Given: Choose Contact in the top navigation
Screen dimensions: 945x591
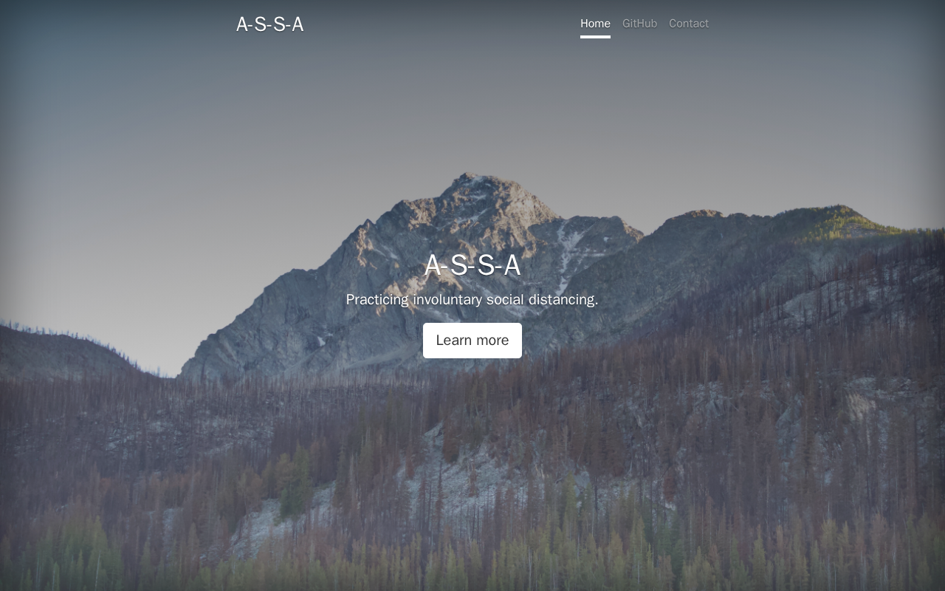Looking at the screenshot, I should tap(689, 24).
